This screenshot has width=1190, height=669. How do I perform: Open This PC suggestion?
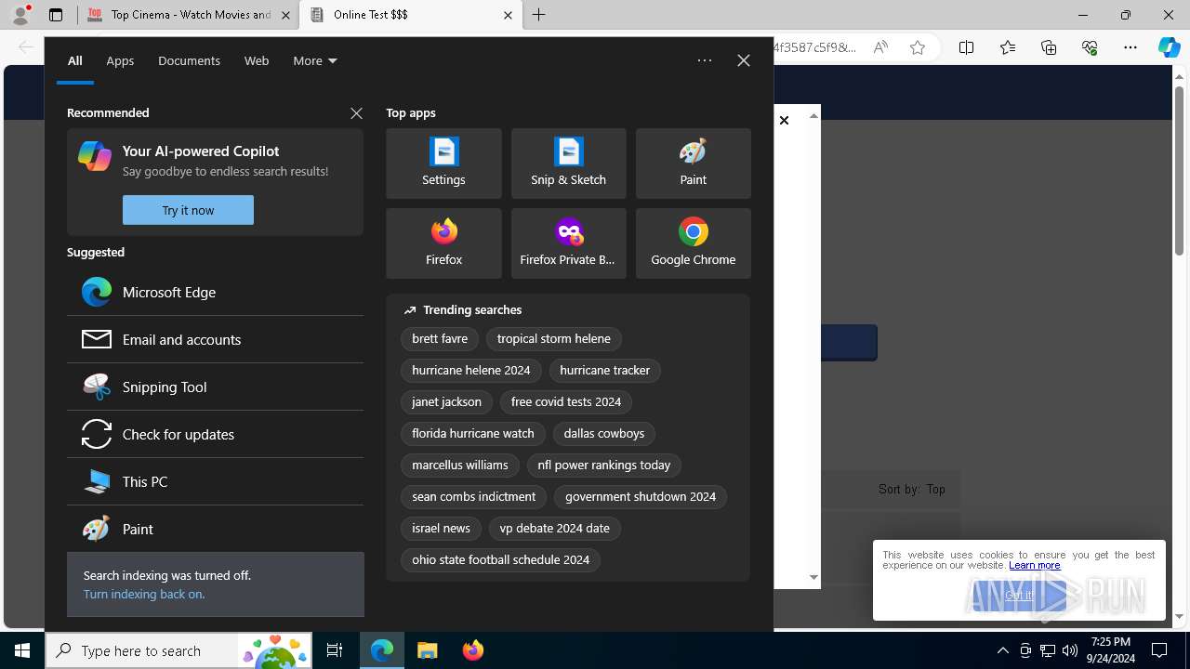click(x=215, y=481)
